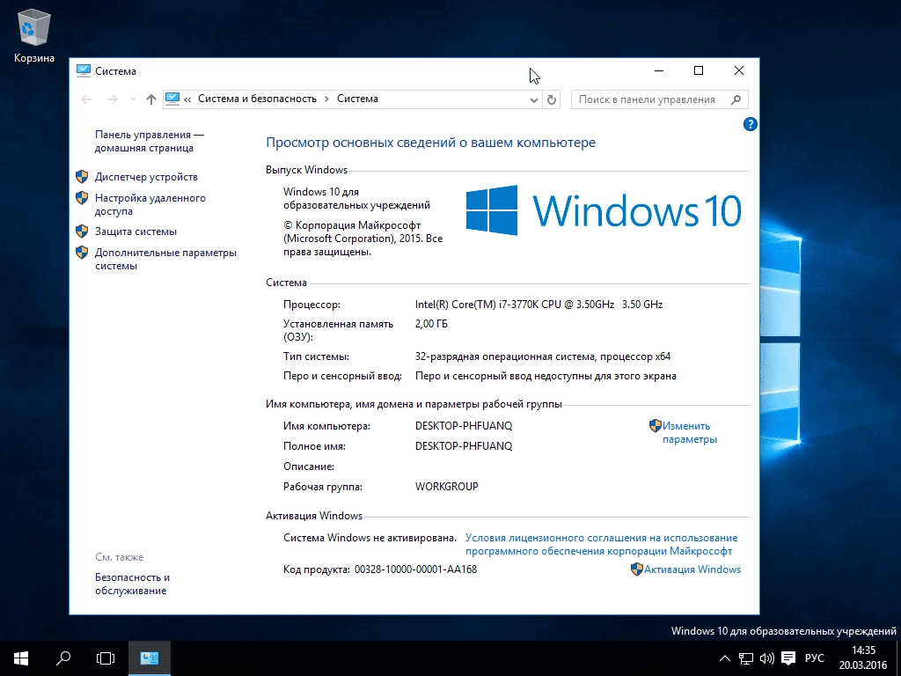The width and height of the screenshot is (901, 676).
Task: Open the license terms link Условия лицензионного соглашения
Action: coord(601,544)
